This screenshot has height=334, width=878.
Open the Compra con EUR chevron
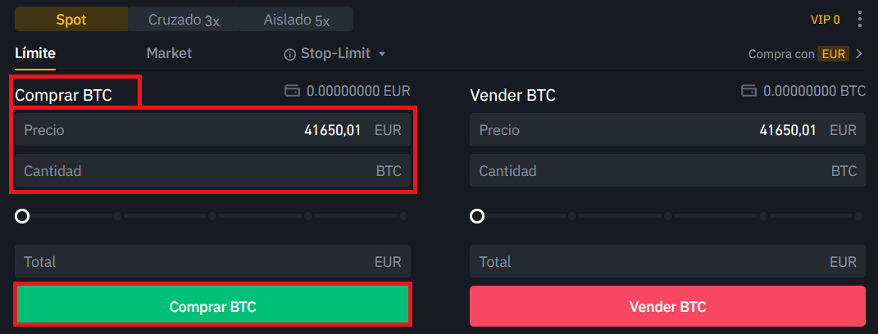pyautogui.click(x=859, y=54)
